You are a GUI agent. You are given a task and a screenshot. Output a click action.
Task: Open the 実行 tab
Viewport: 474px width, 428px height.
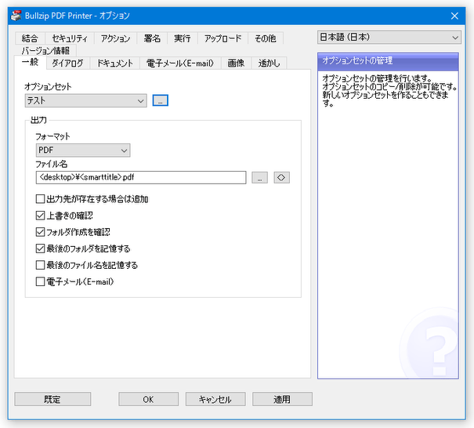(x=183, y=38)
